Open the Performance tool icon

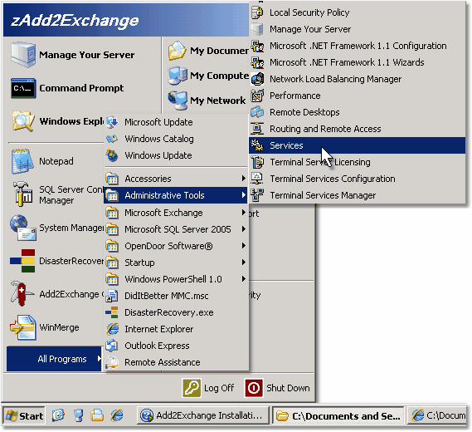[257, 96]
